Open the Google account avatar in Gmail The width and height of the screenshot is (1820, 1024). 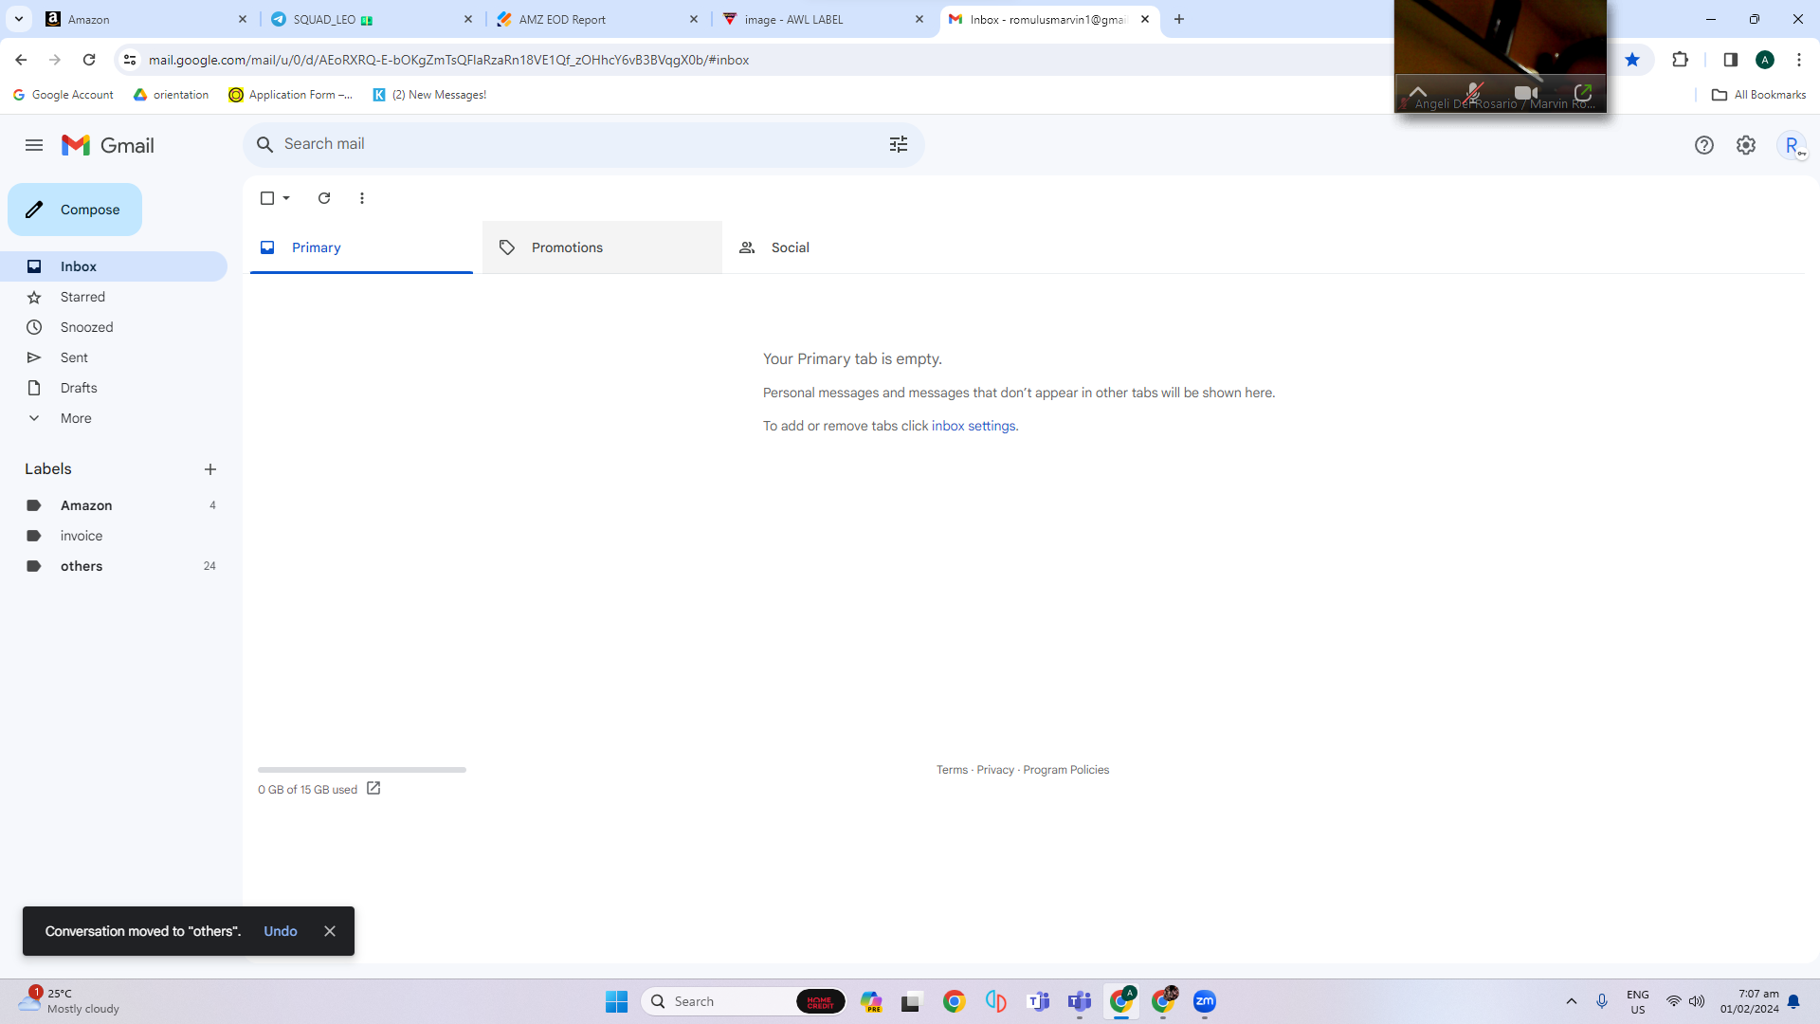coord(1792,145)
